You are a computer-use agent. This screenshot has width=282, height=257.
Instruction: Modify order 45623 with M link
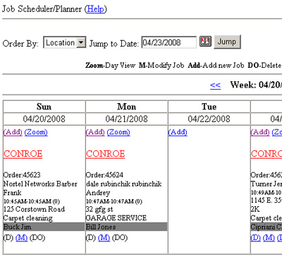21,238
